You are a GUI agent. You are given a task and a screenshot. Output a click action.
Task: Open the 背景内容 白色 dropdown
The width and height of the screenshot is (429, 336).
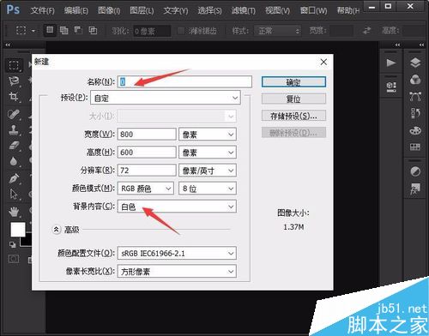click(x=177, y=207)
